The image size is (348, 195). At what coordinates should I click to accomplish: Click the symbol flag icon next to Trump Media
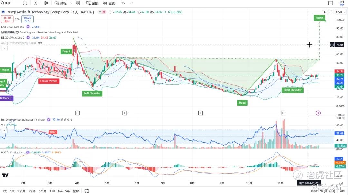[3, 12]
